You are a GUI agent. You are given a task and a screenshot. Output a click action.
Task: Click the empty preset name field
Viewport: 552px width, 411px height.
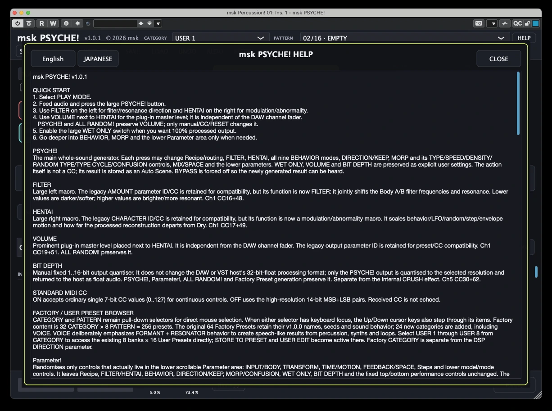pos(115,23)
